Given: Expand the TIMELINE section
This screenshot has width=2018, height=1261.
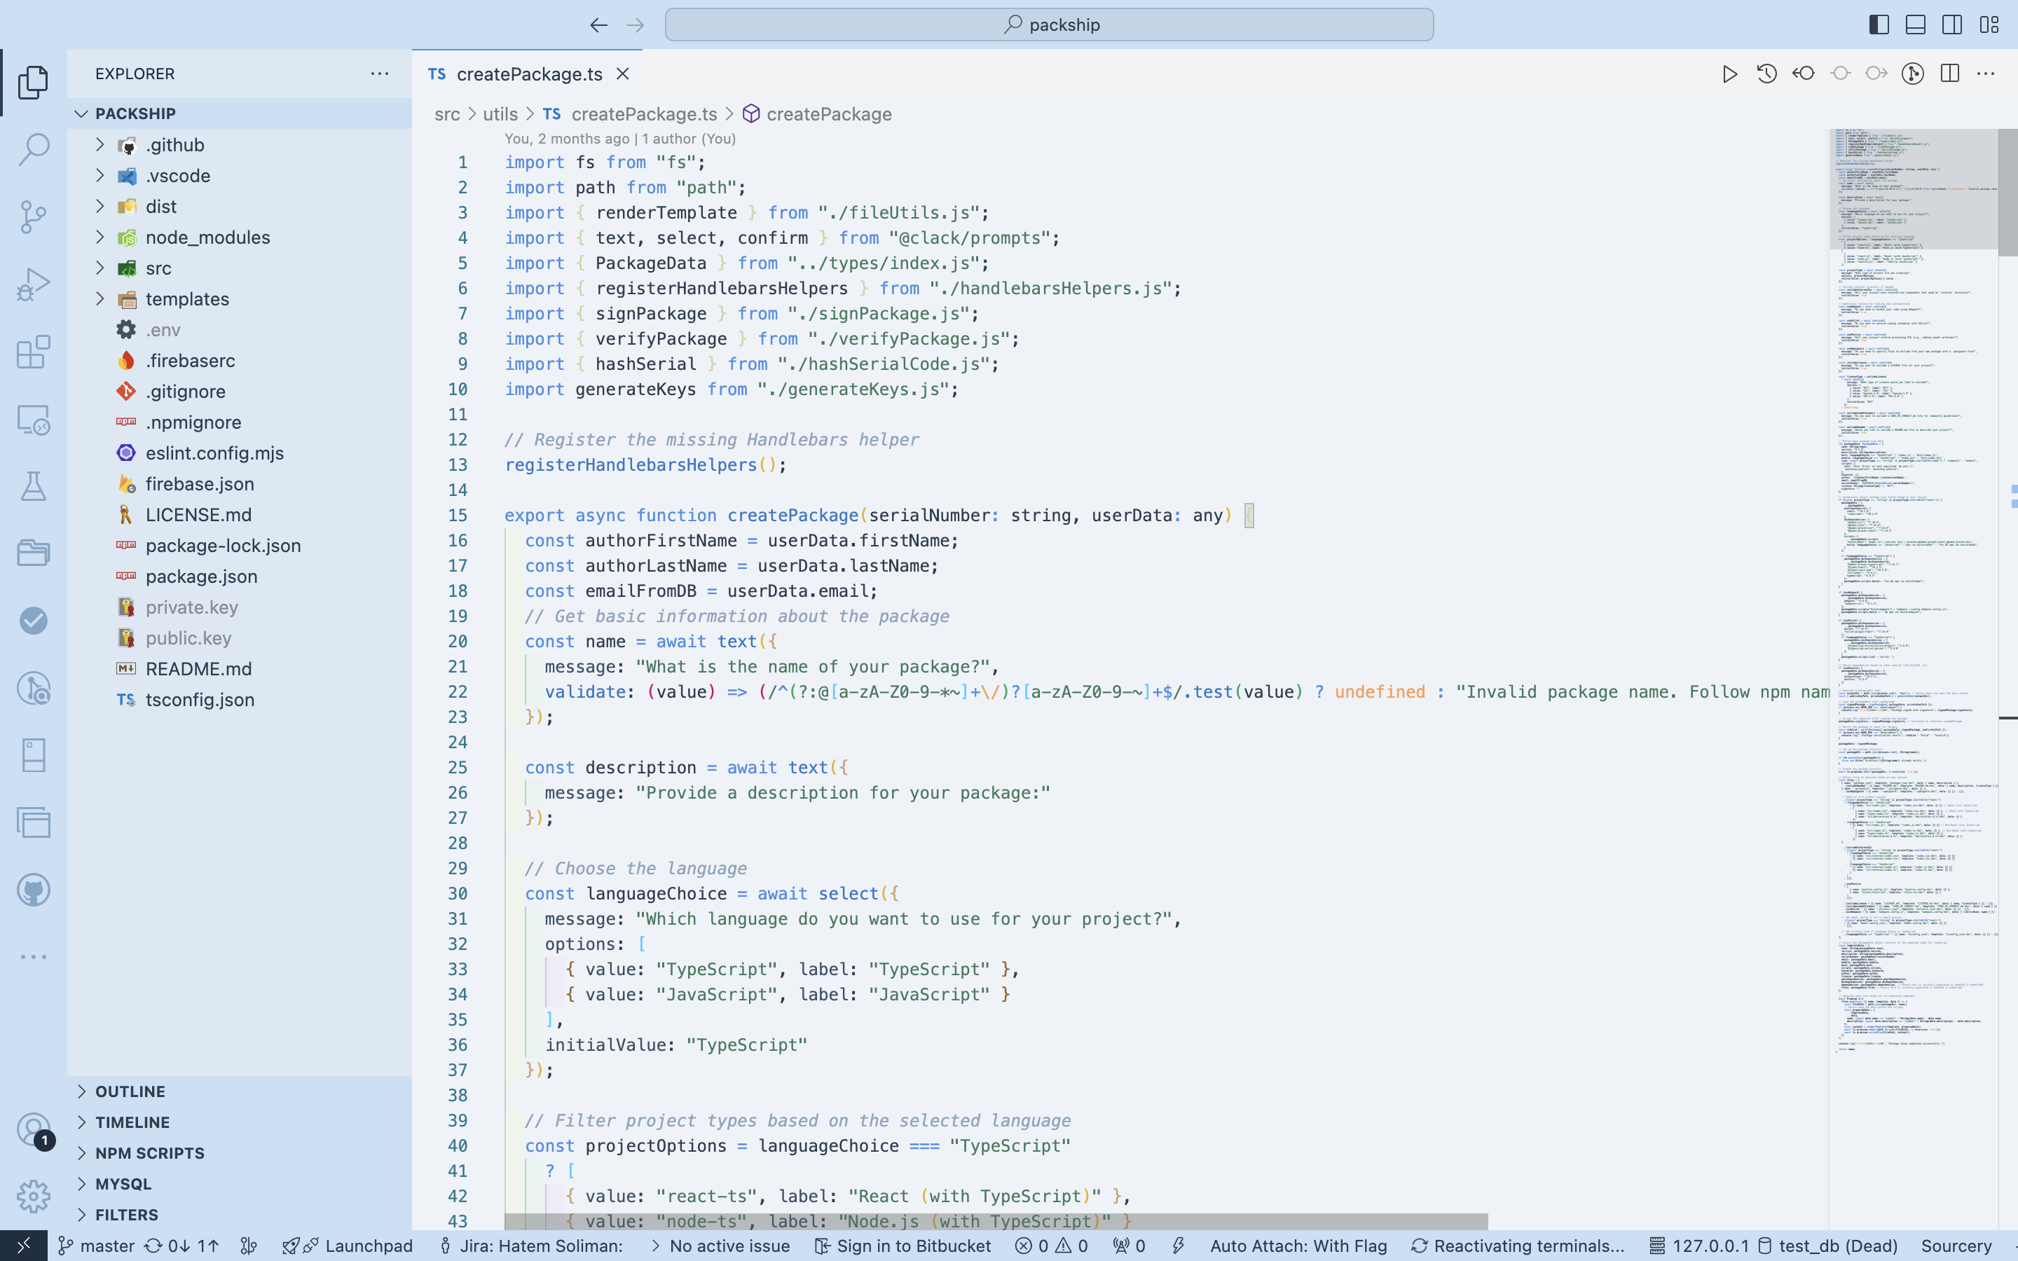Looking at the screenshot, I should [x=240, y=1122].
